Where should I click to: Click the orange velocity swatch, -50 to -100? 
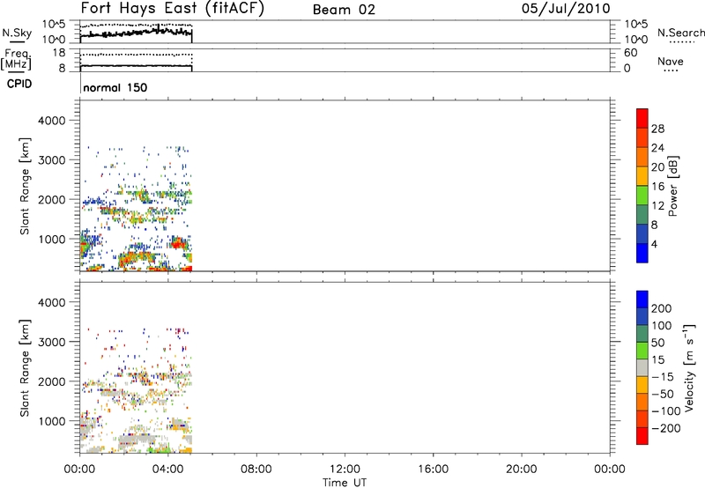(x=642, y=402)
